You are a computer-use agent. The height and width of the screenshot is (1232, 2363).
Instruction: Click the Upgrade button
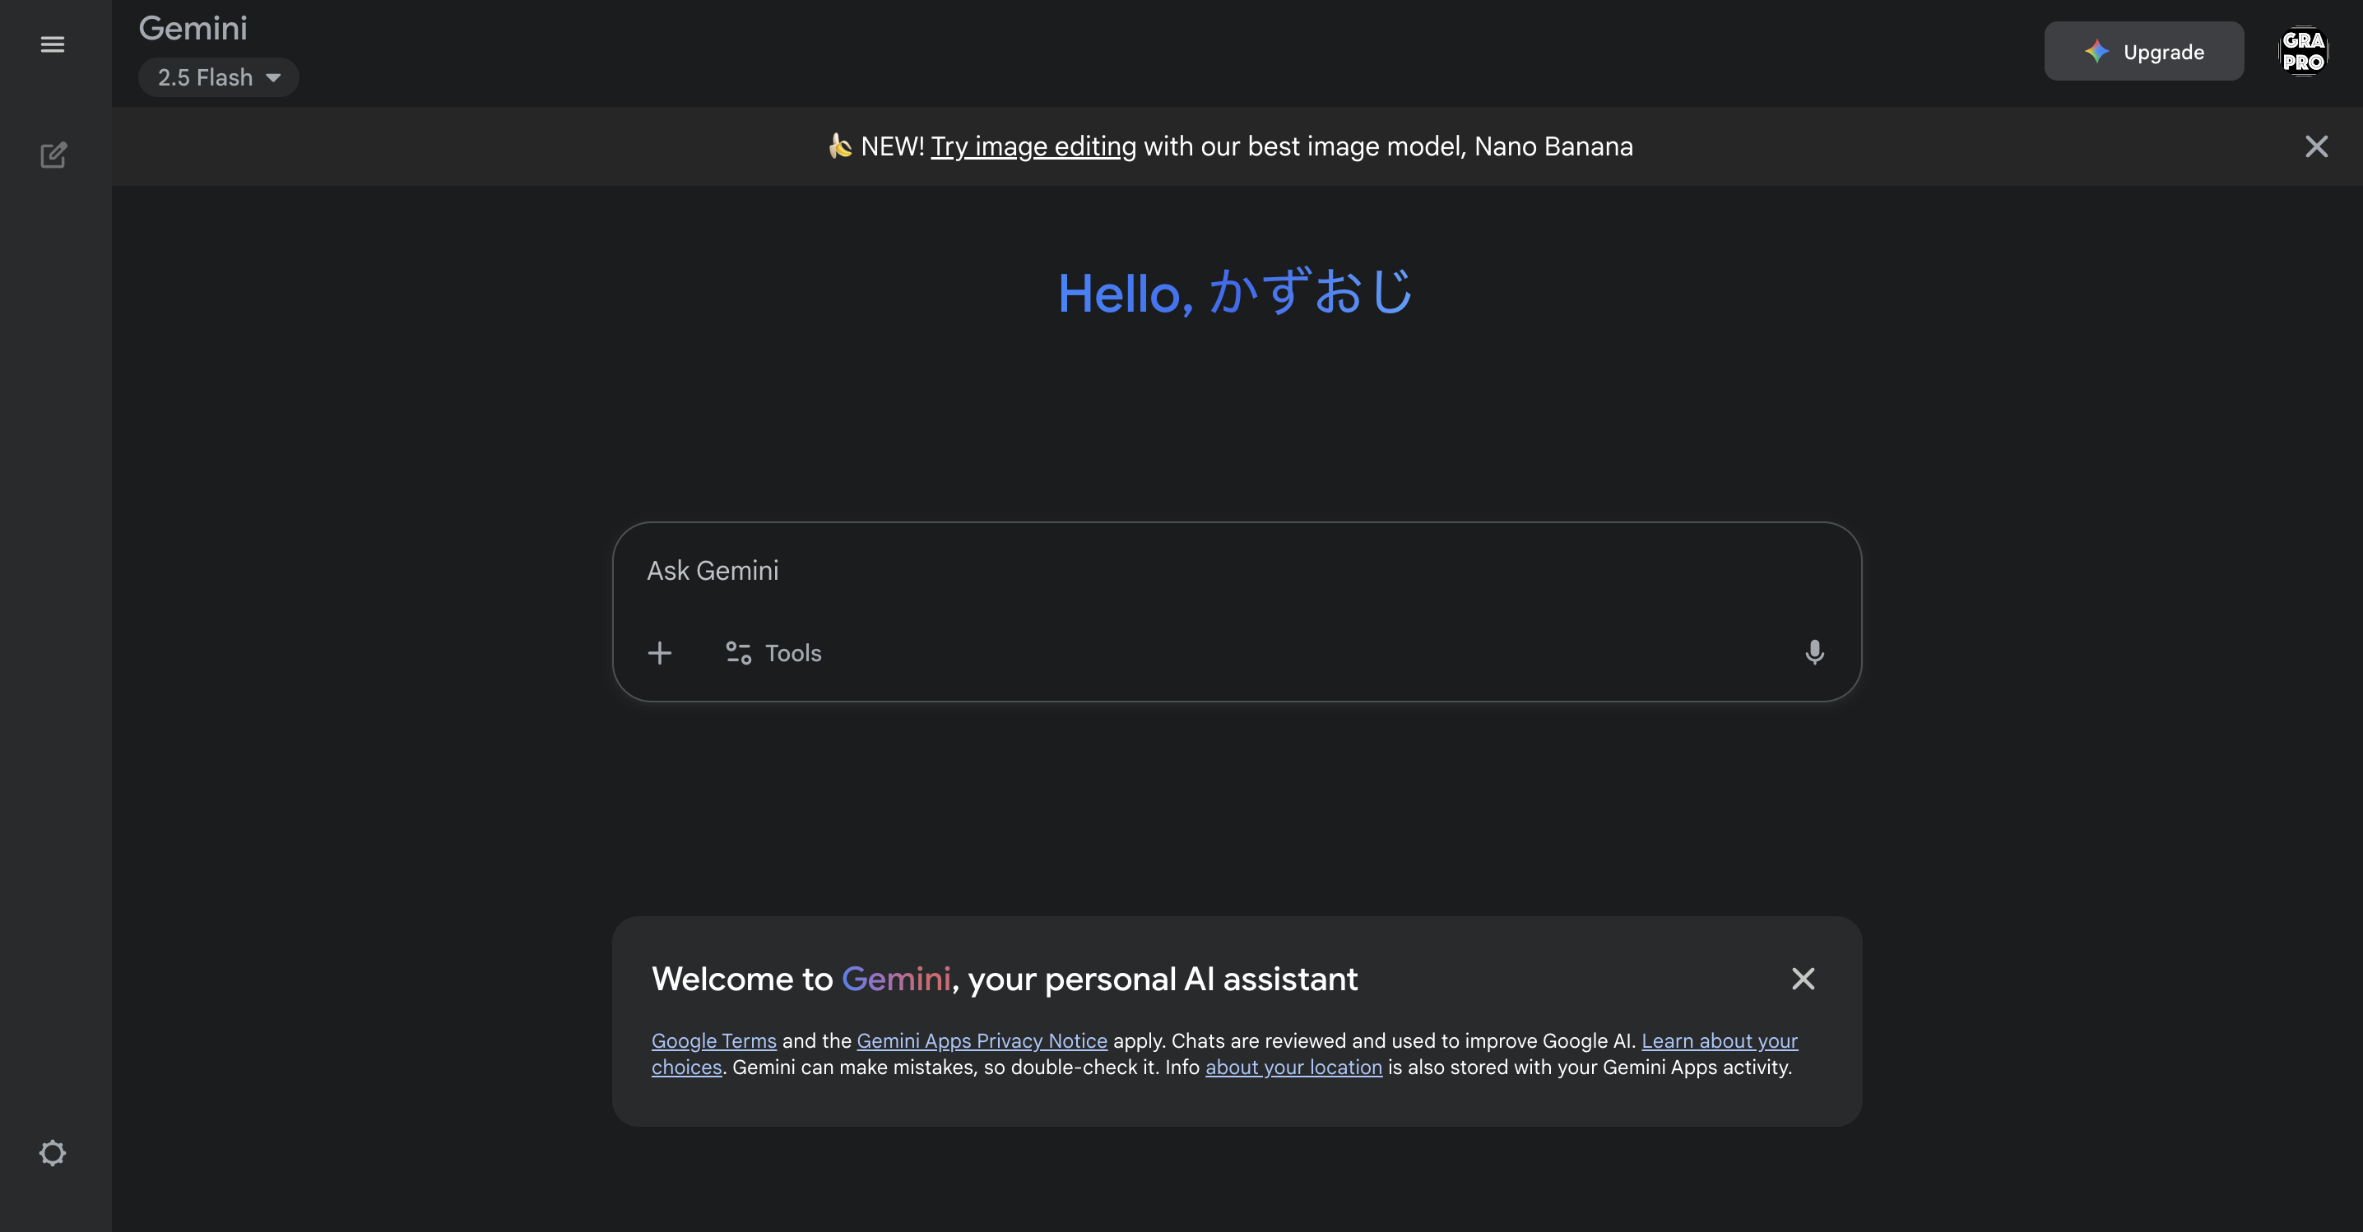point(2142,51)
